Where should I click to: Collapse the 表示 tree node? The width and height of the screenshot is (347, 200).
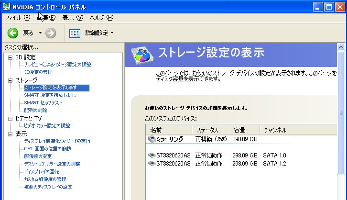coord(10,134)
